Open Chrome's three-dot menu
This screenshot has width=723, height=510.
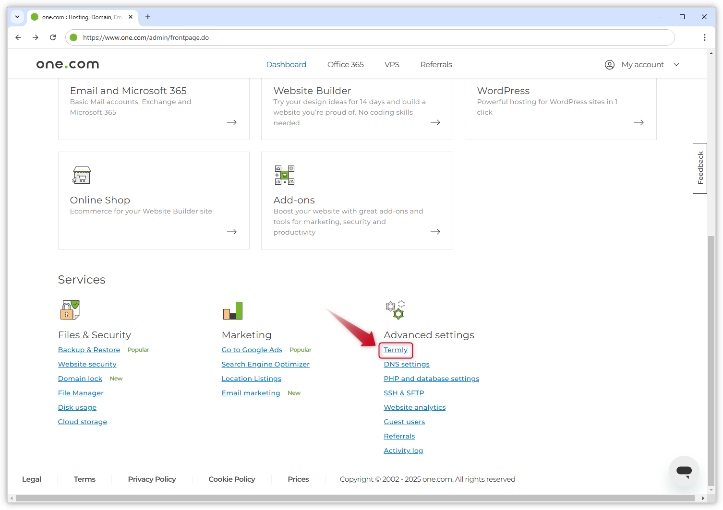tap(704, 37)
